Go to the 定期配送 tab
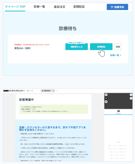This screenshot has height=164, width=135. (x=79, y=7)
